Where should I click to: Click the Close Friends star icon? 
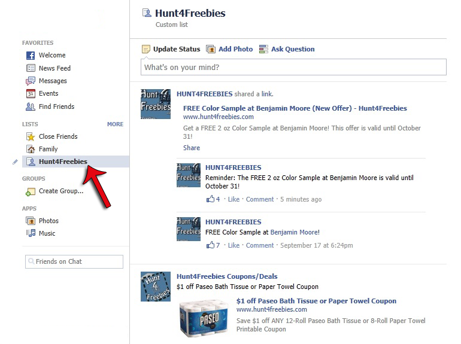click(31, 136)
